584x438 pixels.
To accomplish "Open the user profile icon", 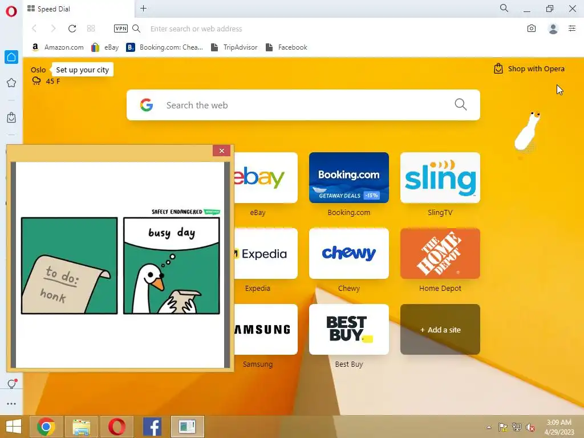I will (553, 29).
